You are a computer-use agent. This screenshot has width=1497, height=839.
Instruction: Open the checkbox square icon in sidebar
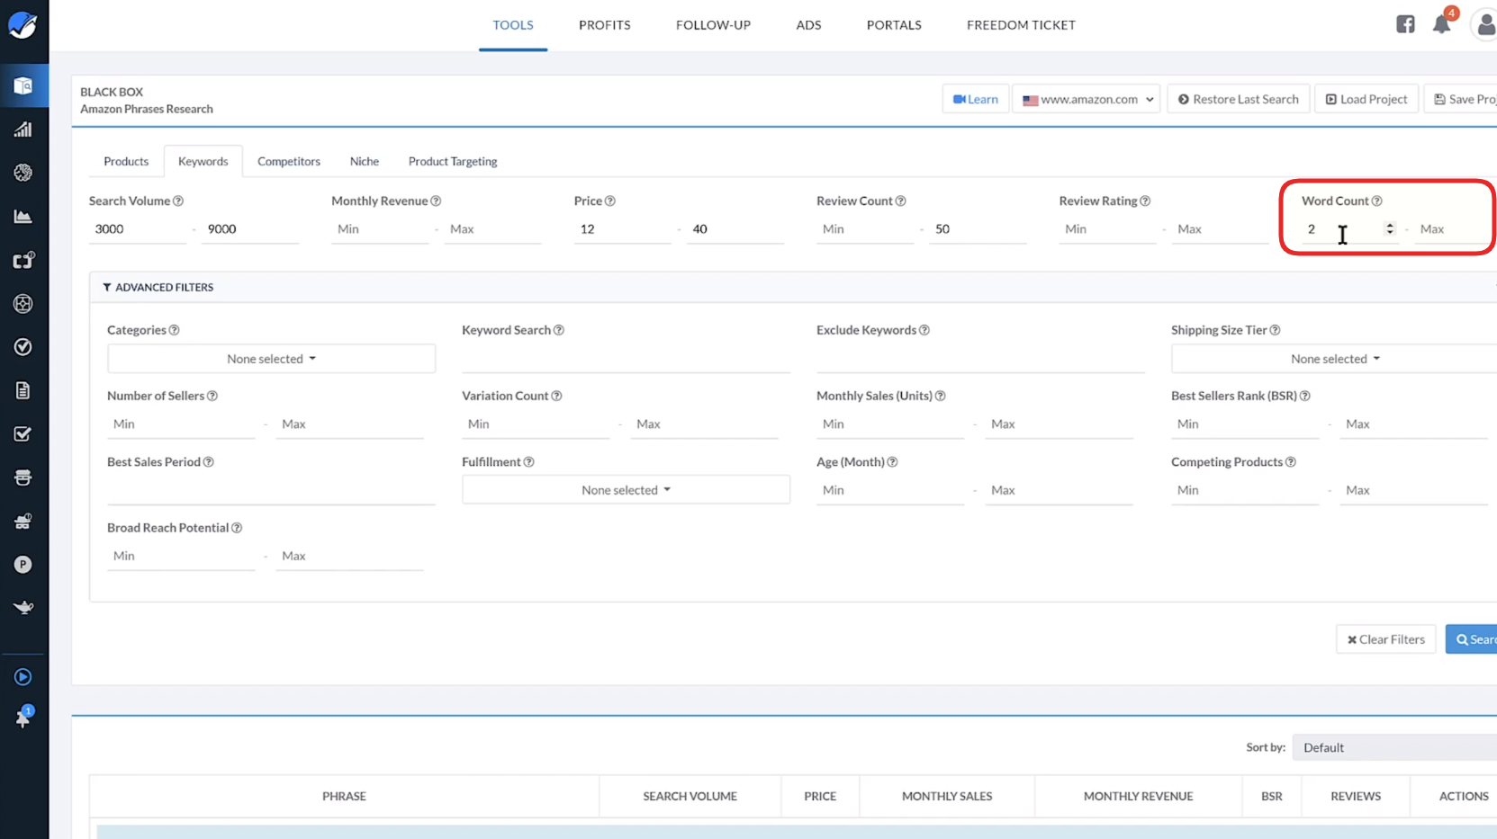point(23,434)
